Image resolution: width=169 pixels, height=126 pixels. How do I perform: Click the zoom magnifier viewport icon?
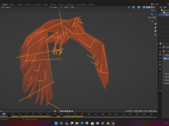[155, 24]
